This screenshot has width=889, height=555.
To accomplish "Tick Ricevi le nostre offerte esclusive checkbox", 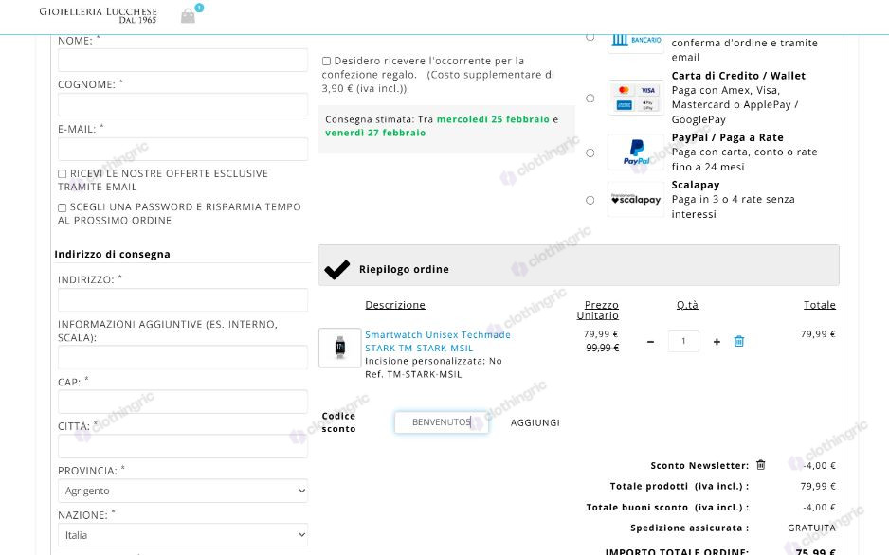I will [x=63, y=174].
